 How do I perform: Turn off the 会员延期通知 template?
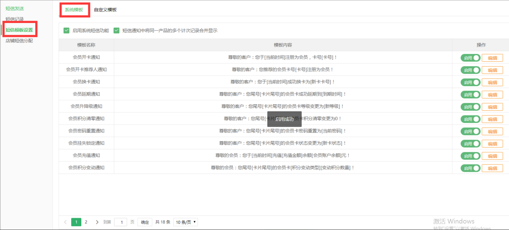coord(470,94)
